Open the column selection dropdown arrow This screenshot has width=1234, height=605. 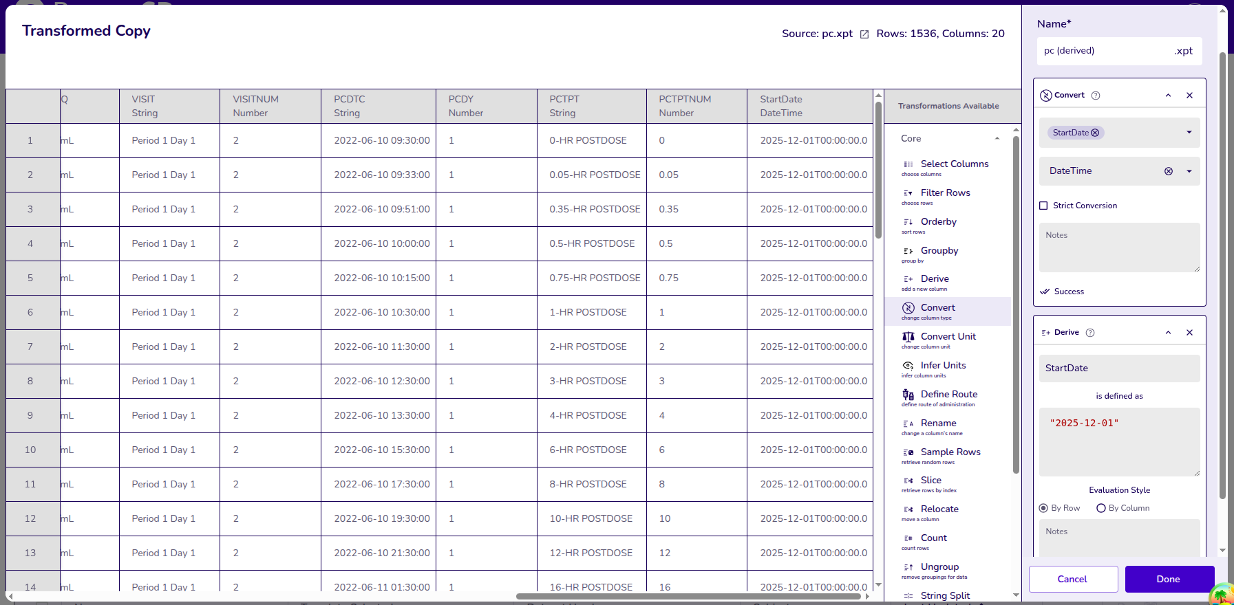[x=1189, y=132]
